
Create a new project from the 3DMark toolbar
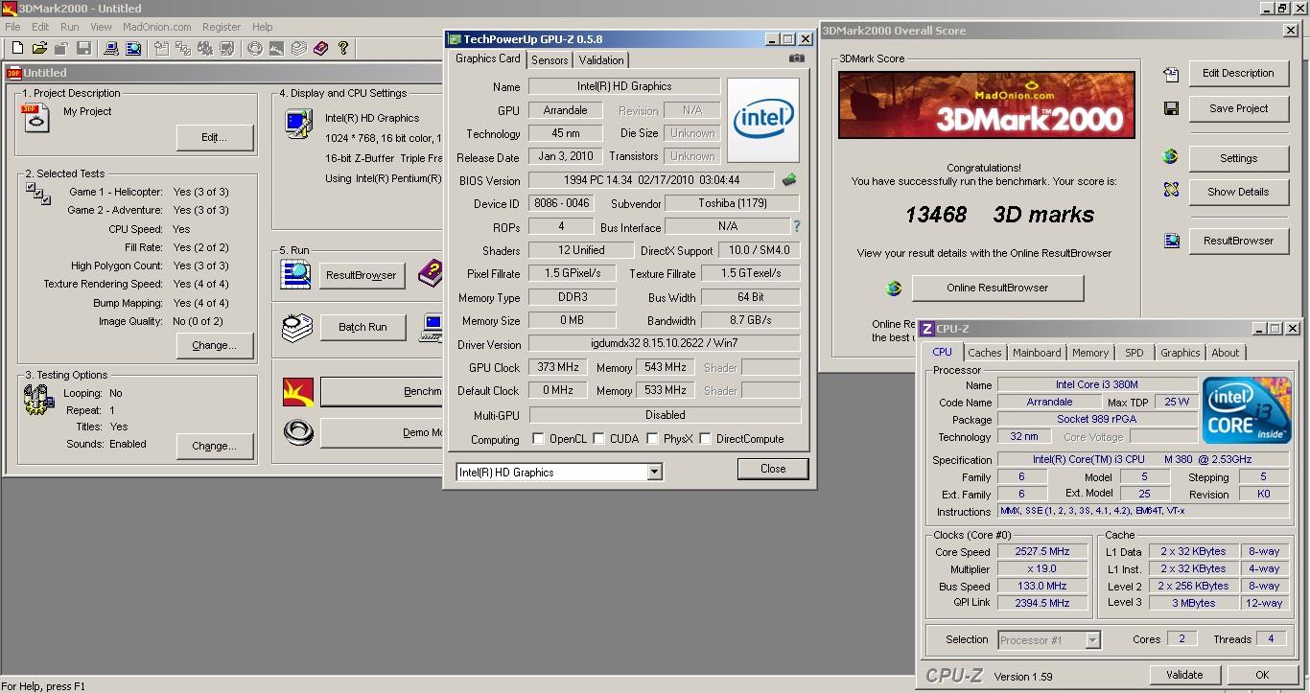coord(17,48)
